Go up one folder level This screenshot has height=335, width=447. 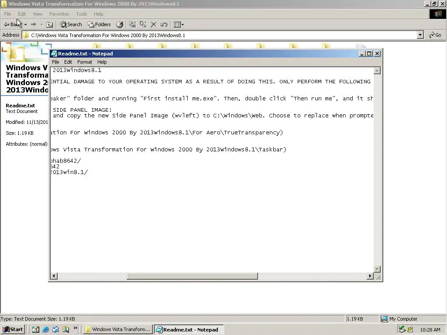tap(50, 24)
